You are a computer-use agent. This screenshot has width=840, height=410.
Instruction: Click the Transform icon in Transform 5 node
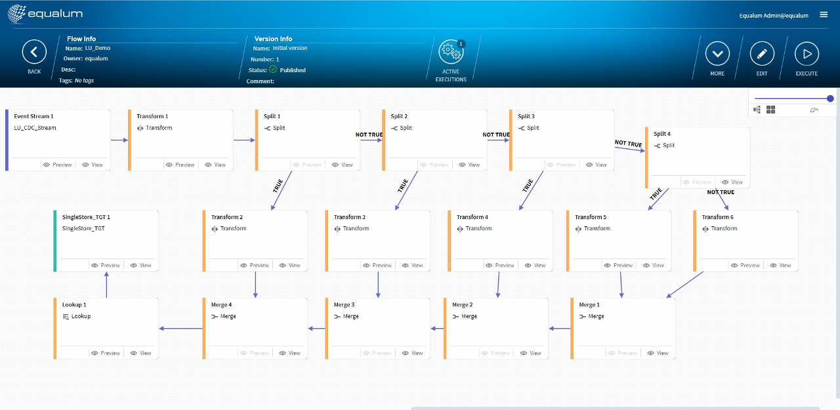coord(578,228)
